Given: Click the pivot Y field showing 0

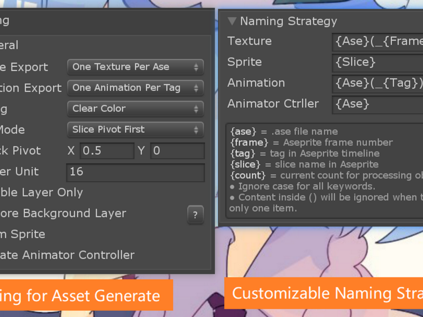Looking at the screenshot, I should 177,151.
